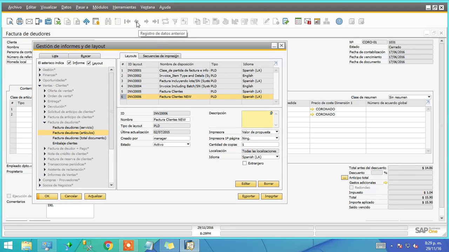
Task: Open print preview from the toolbar
Action: pyautogui.click(x=10, y=22)
